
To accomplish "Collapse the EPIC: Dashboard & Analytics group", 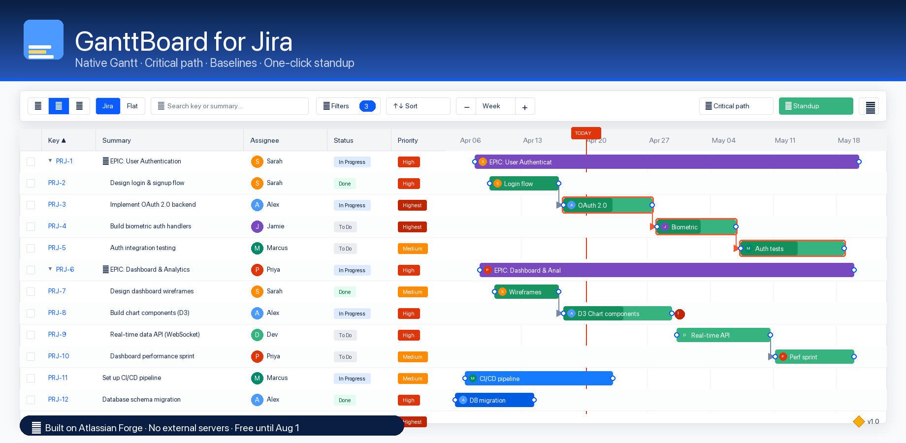I will coord(50,269).
